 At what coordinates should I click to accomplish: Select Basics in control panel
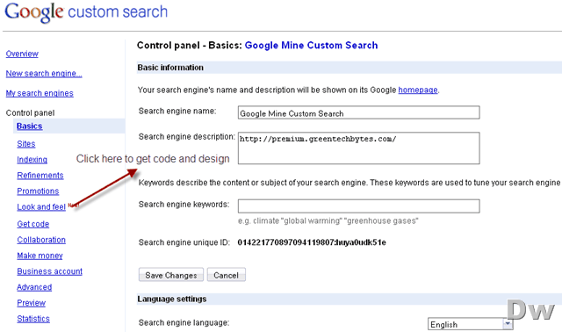click(29, 126)
